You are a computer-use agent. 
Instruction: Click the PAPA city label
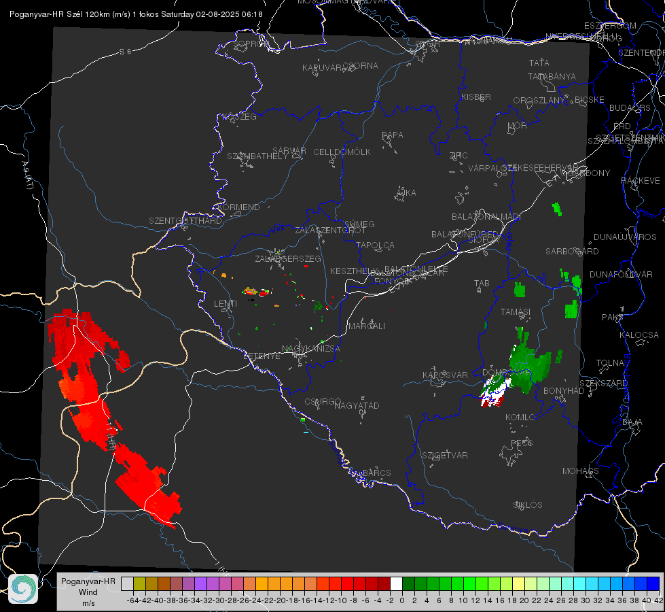[393, 135]
